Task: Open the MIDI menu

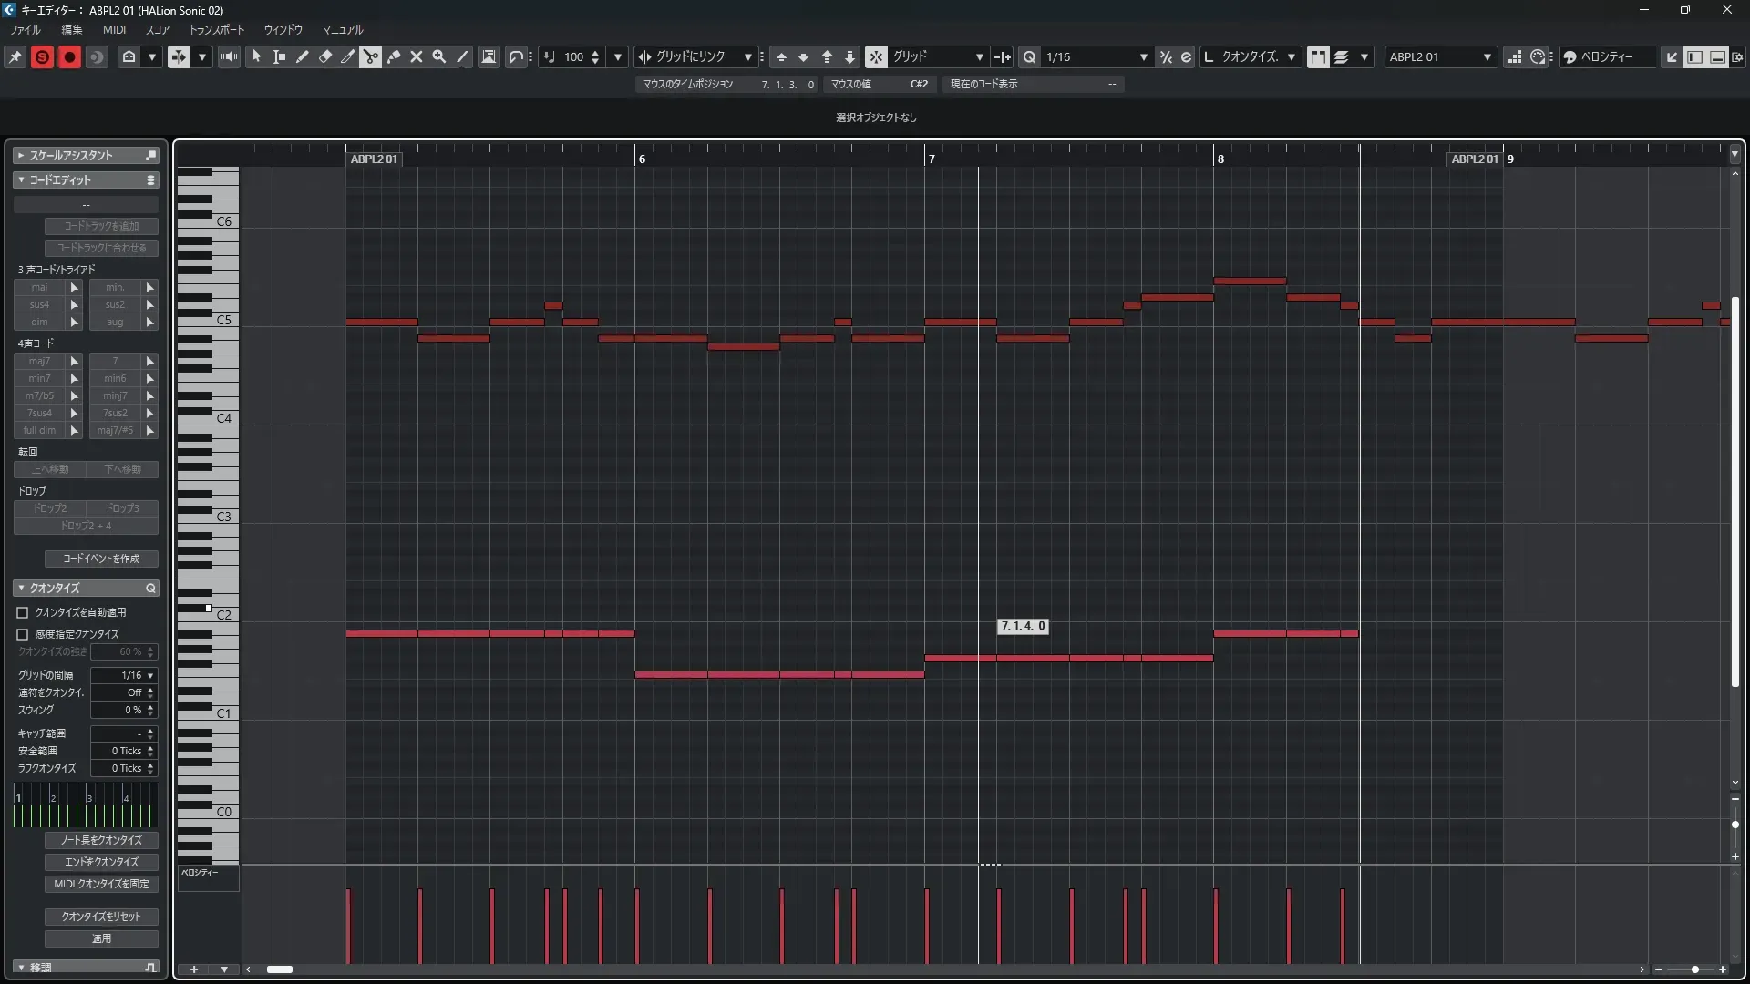Action: click(114, 29)
